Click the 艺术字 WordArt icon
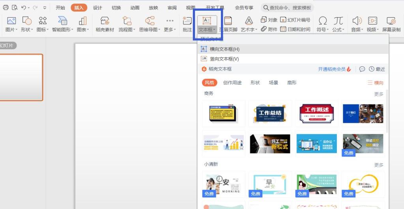Image resolution: width=404 pixels, height=209 pixels. click(x=249, y=22)
